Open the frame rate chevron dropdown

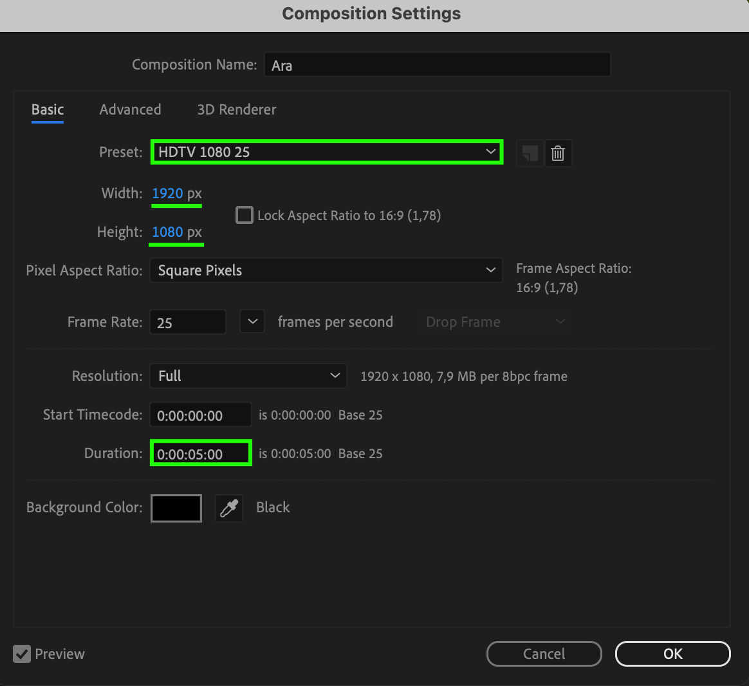(x=252, y=322)
